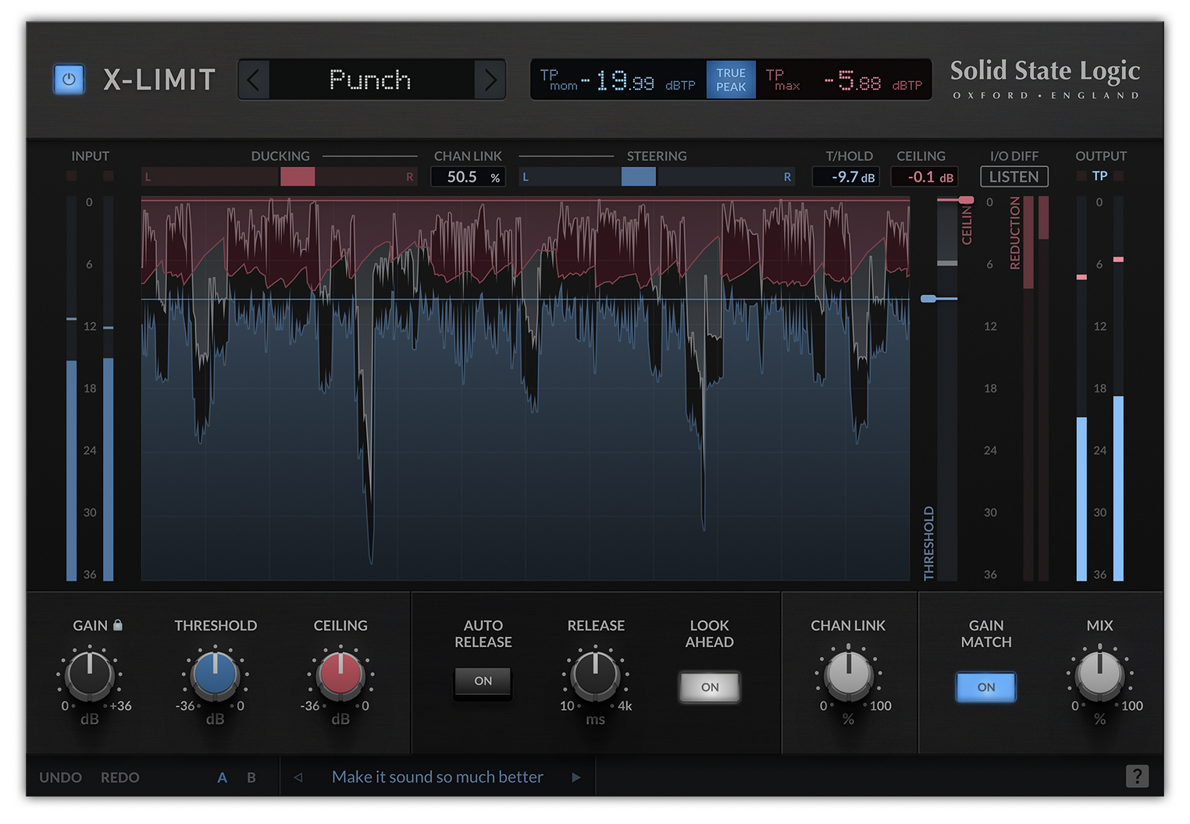Image resolution: width=1190 pixels, height=824 pixels.
Task: Click the blue Threshold knob
Action: tap(215, 674)
